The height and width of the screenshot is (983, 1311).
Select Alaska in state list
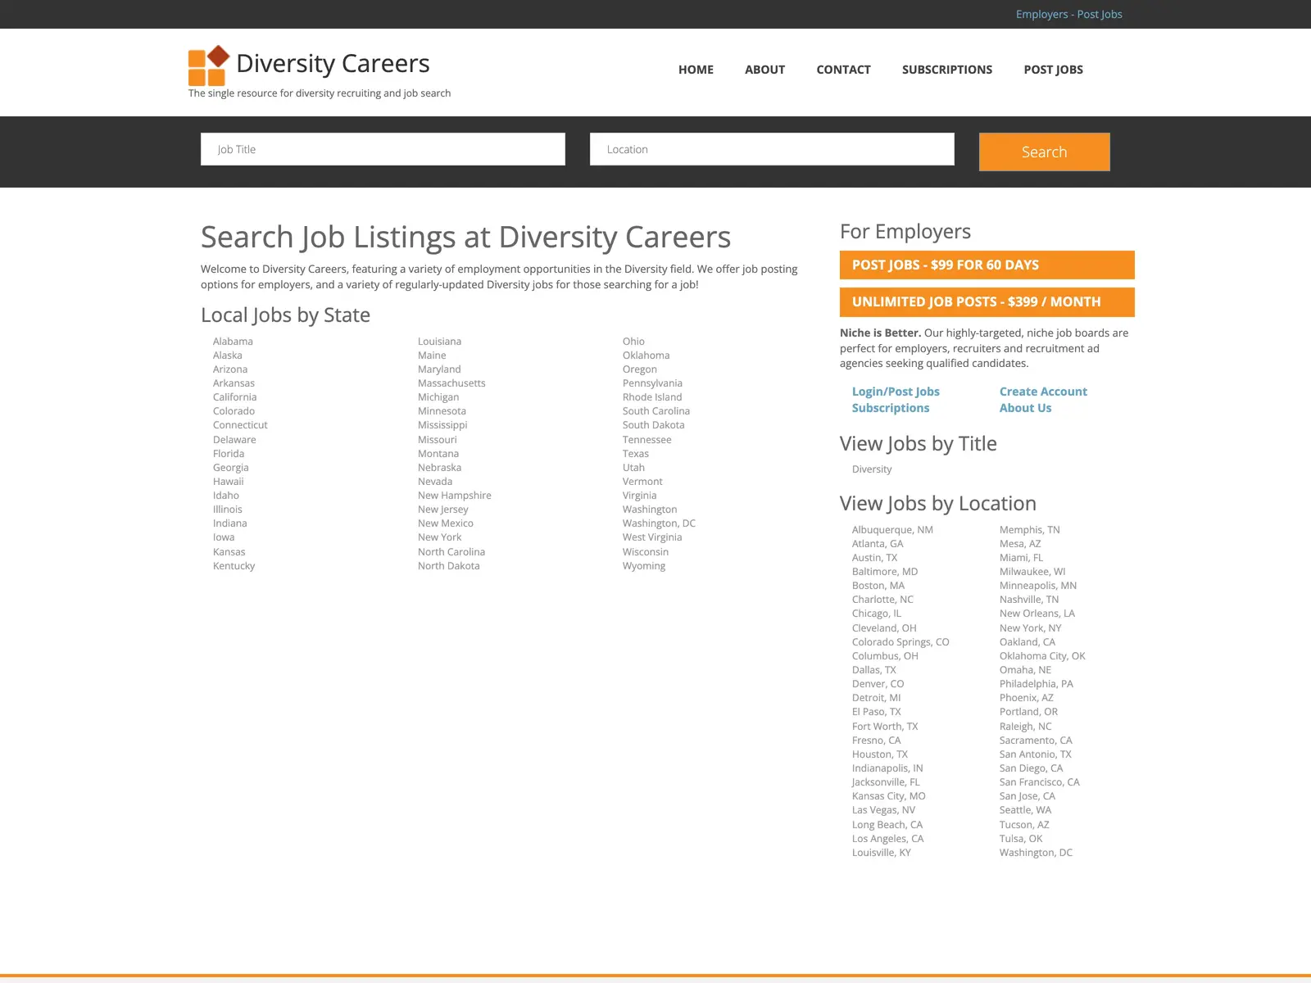coord(228,356)
